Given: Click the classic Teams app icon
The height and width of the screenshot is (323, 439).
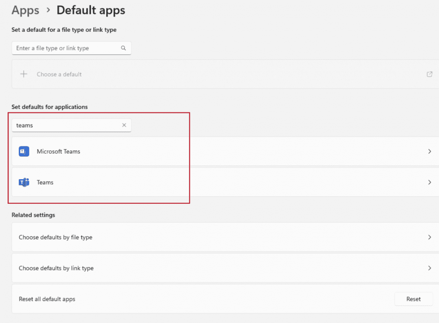Looking at the screenshot, I should [x=24, y=182].
